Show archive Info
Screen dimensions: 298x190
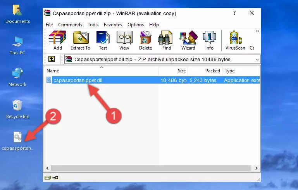209,40
